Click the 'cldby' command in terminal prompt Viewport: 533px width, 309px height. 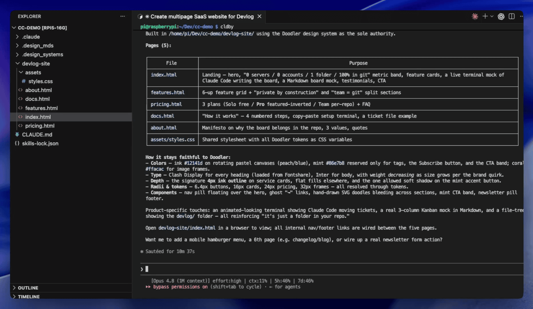(x=227, y=27)
